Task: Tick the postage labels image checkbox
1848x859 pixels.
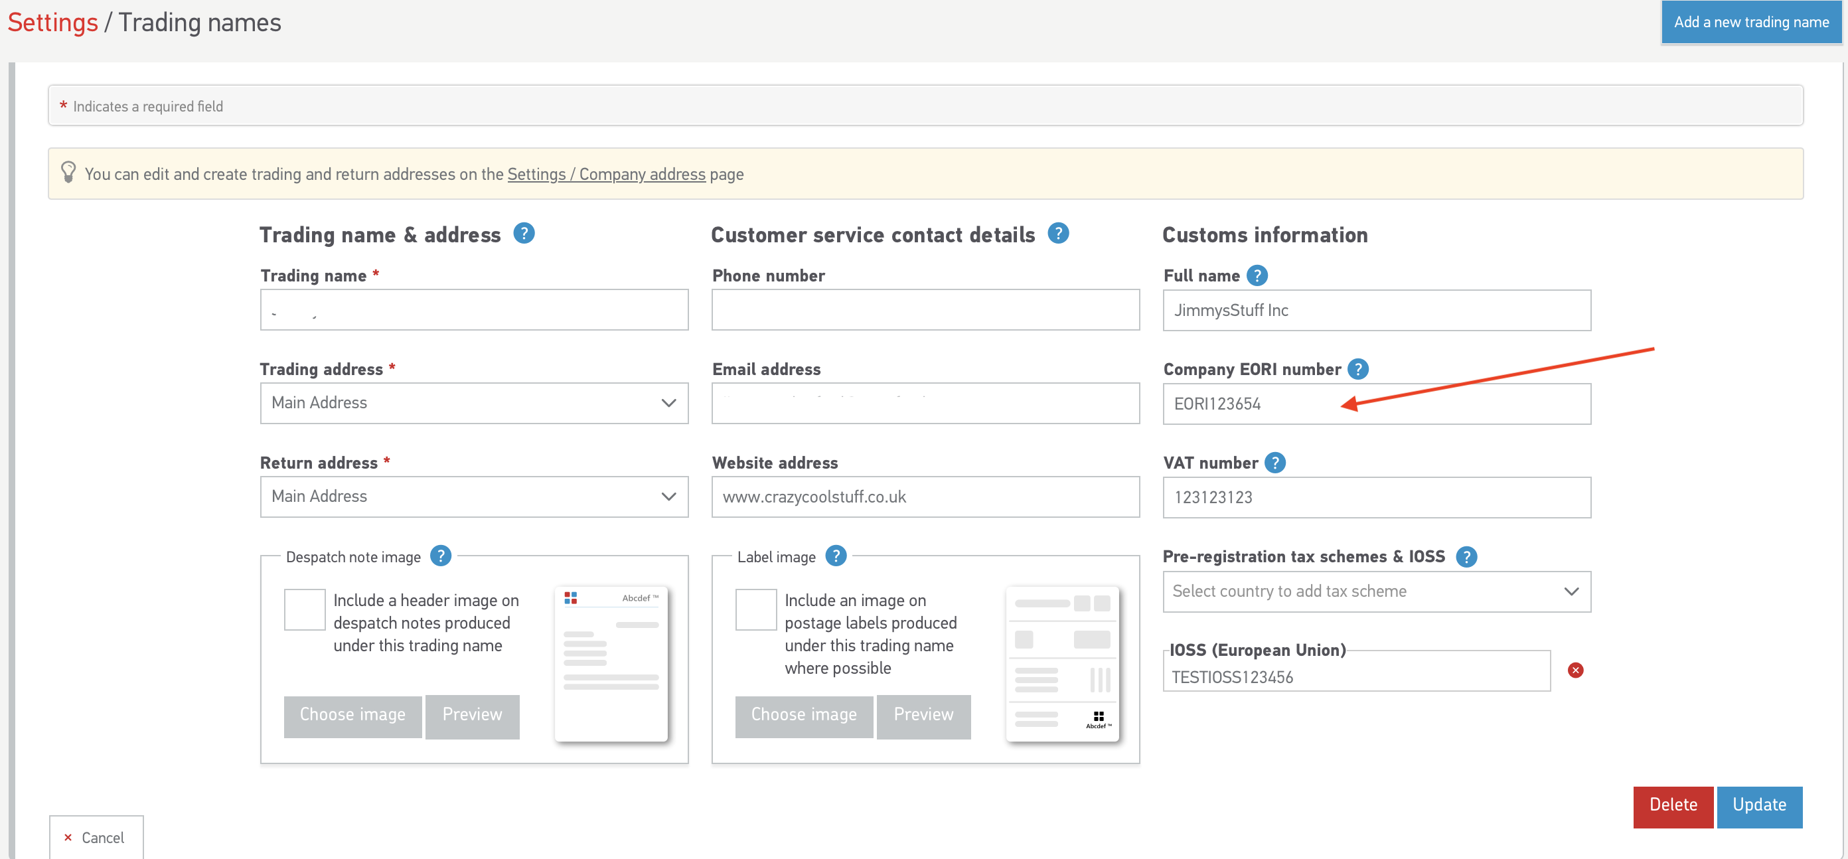Action: pyautogui.click(x=755, y=609)
